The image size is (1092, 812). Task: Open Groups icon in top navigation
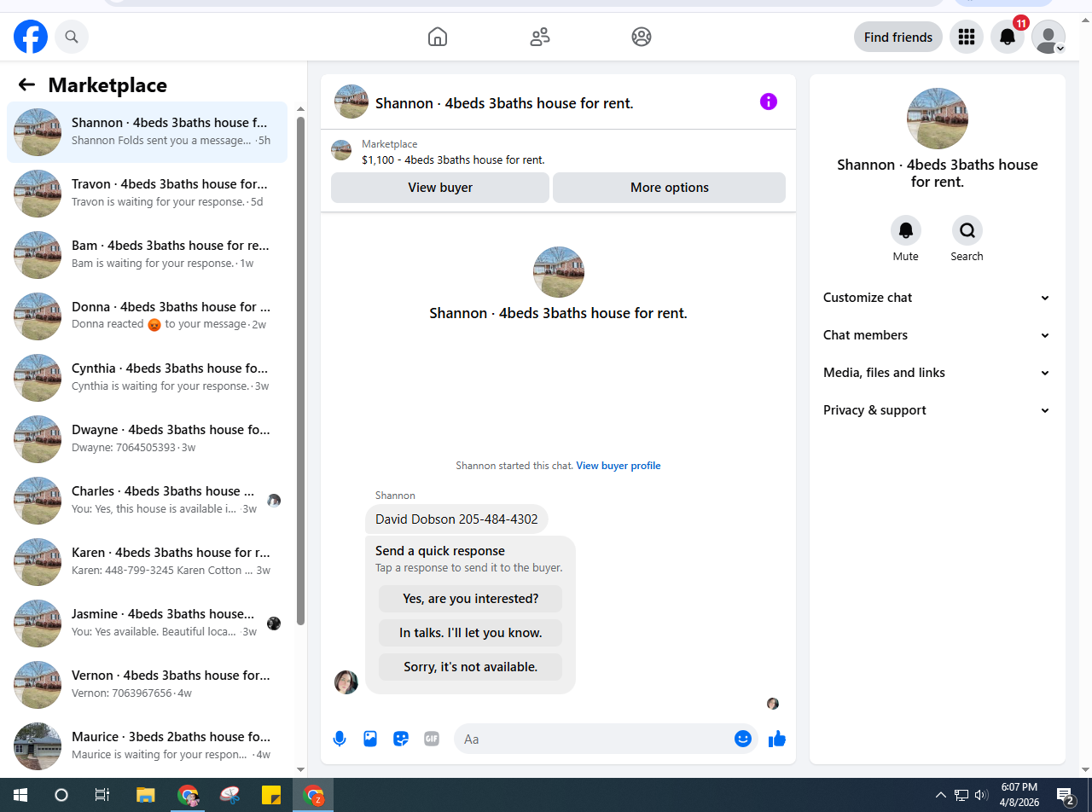[642, 37]
